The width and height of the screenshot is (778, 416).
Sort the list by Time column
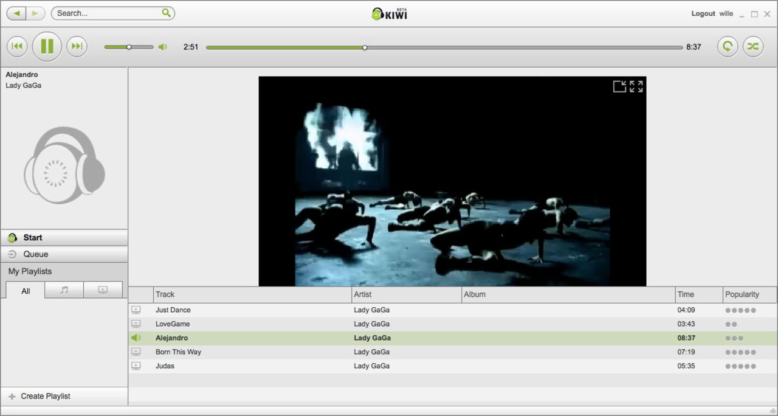686,294
